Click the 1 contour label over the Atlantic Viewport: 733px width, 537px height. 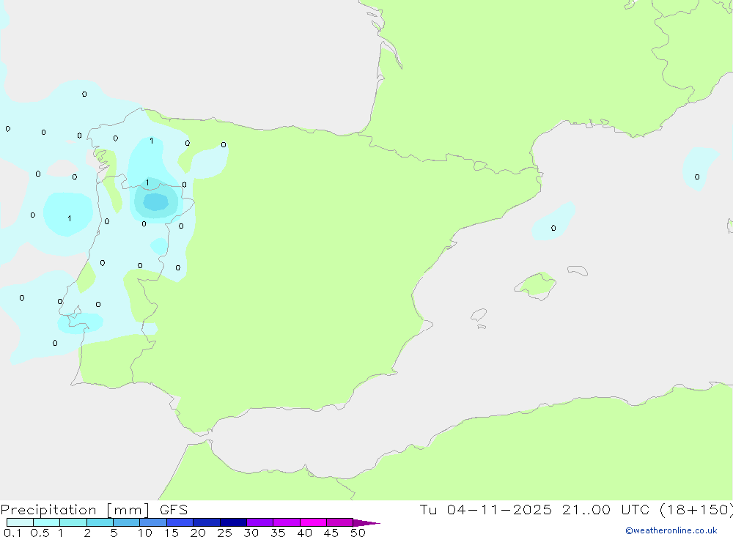(70, 218)
